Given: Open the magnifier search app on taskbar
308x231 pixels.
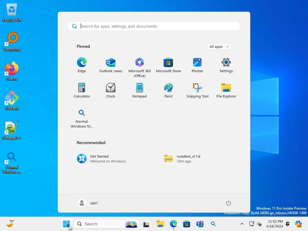Looking at the screenshot, I should [x=213, y=224].
